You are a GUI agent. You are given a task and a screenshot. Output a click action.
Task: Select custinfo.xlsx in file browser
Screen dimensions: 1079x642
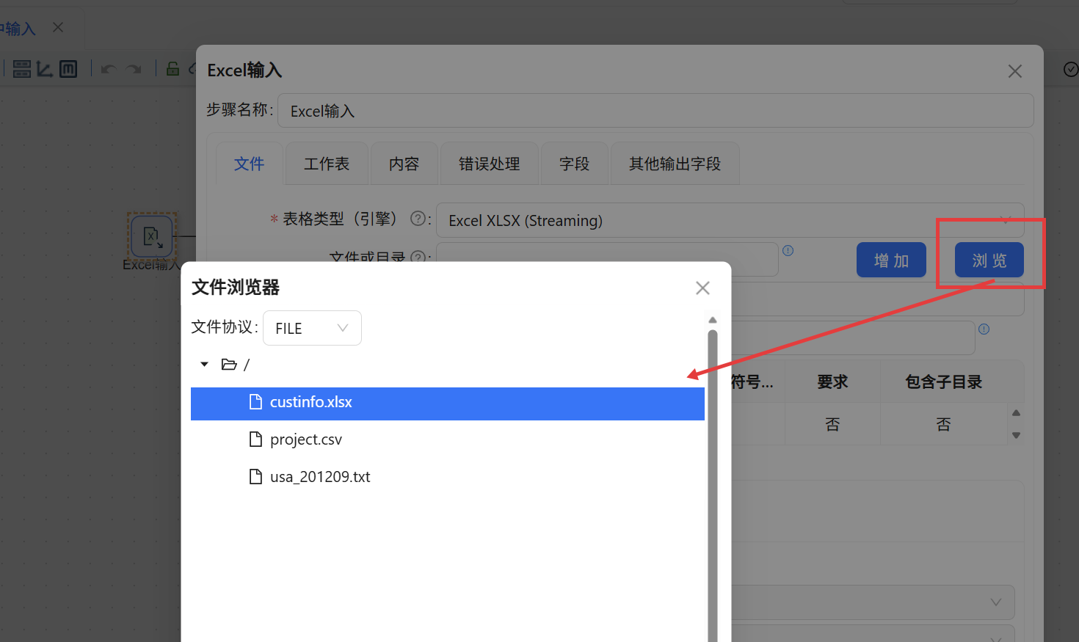[x=448, y=404]
